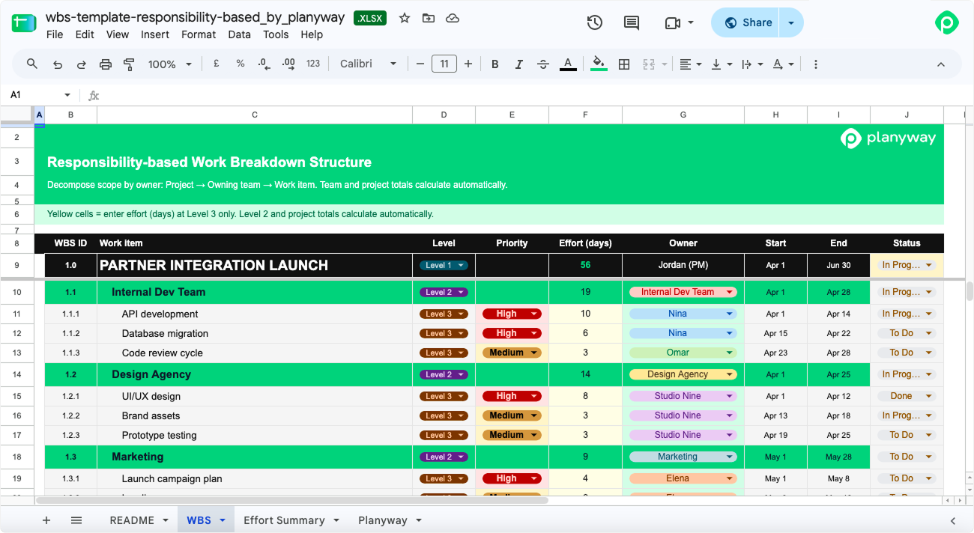Screen dimensions: 974x533
Task: Click the font size field showing 11
Action: pyautogui.click(x=444, y=64)
